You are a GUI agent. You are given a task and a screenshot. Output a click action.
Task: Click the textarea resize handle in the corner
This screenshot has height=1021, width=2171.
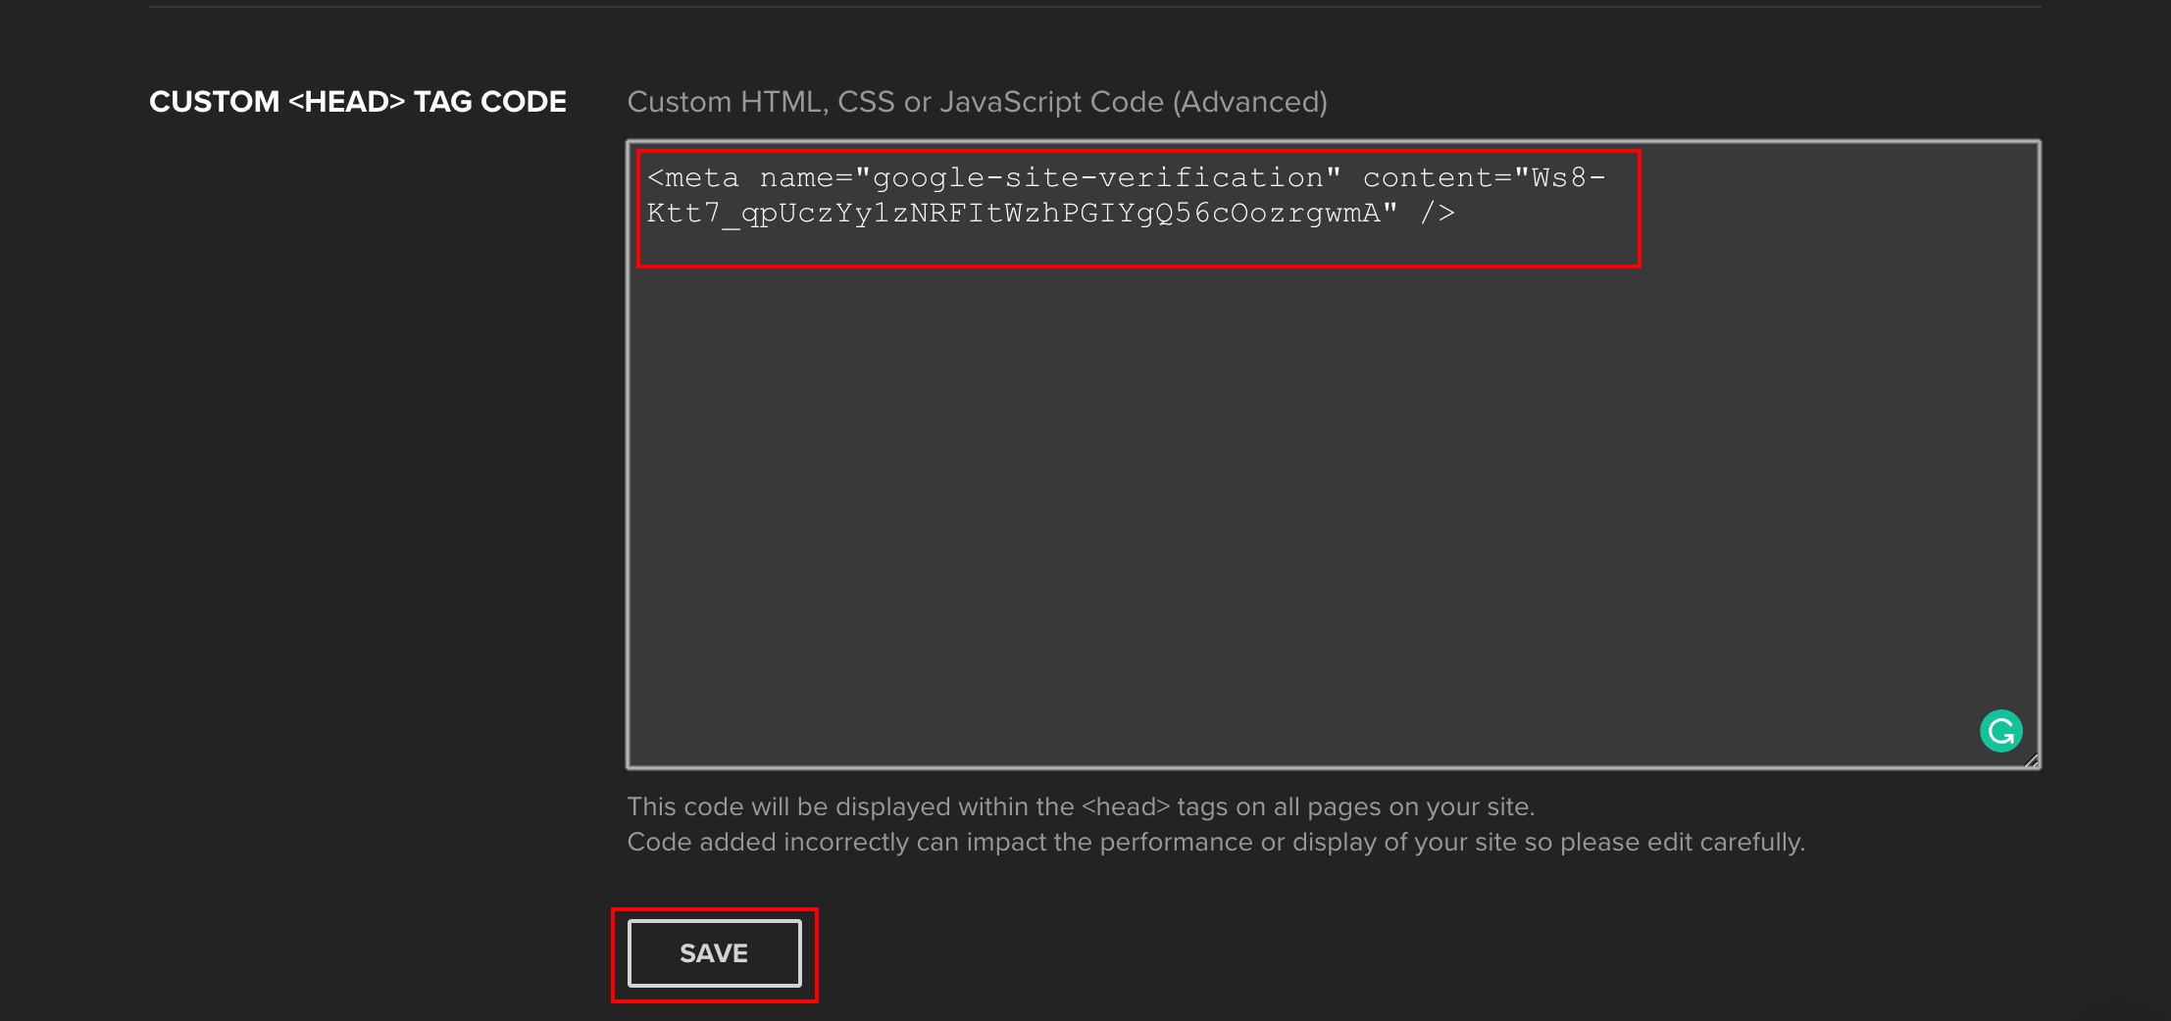click(x=2031, y=760)
